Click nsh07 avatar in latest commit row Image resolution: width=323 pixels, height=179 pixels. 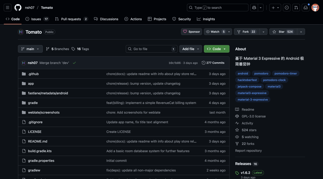tap(24, 63)
